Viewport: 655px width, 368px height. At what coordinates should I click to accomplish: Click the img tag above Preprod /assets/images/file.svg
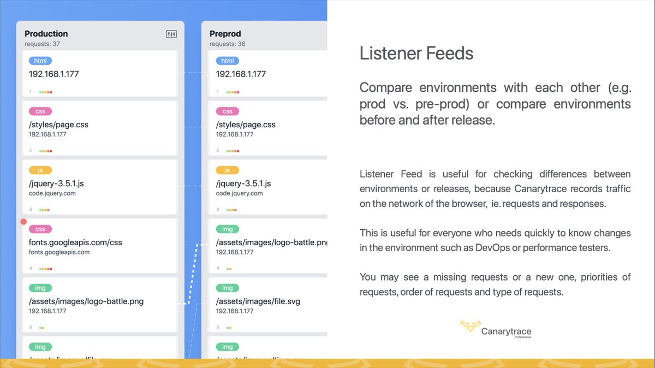pos(228,288)
